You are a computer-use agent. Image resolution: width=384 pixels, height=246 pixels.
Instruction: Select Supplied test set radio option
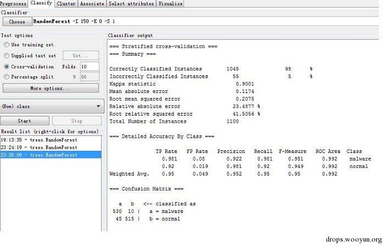tap(7, 56)
